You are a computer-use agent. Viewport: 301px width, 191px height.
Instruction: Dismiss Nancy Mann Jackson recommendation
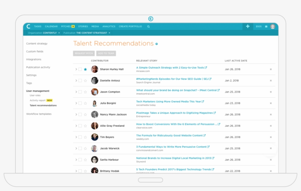(271, 115)
